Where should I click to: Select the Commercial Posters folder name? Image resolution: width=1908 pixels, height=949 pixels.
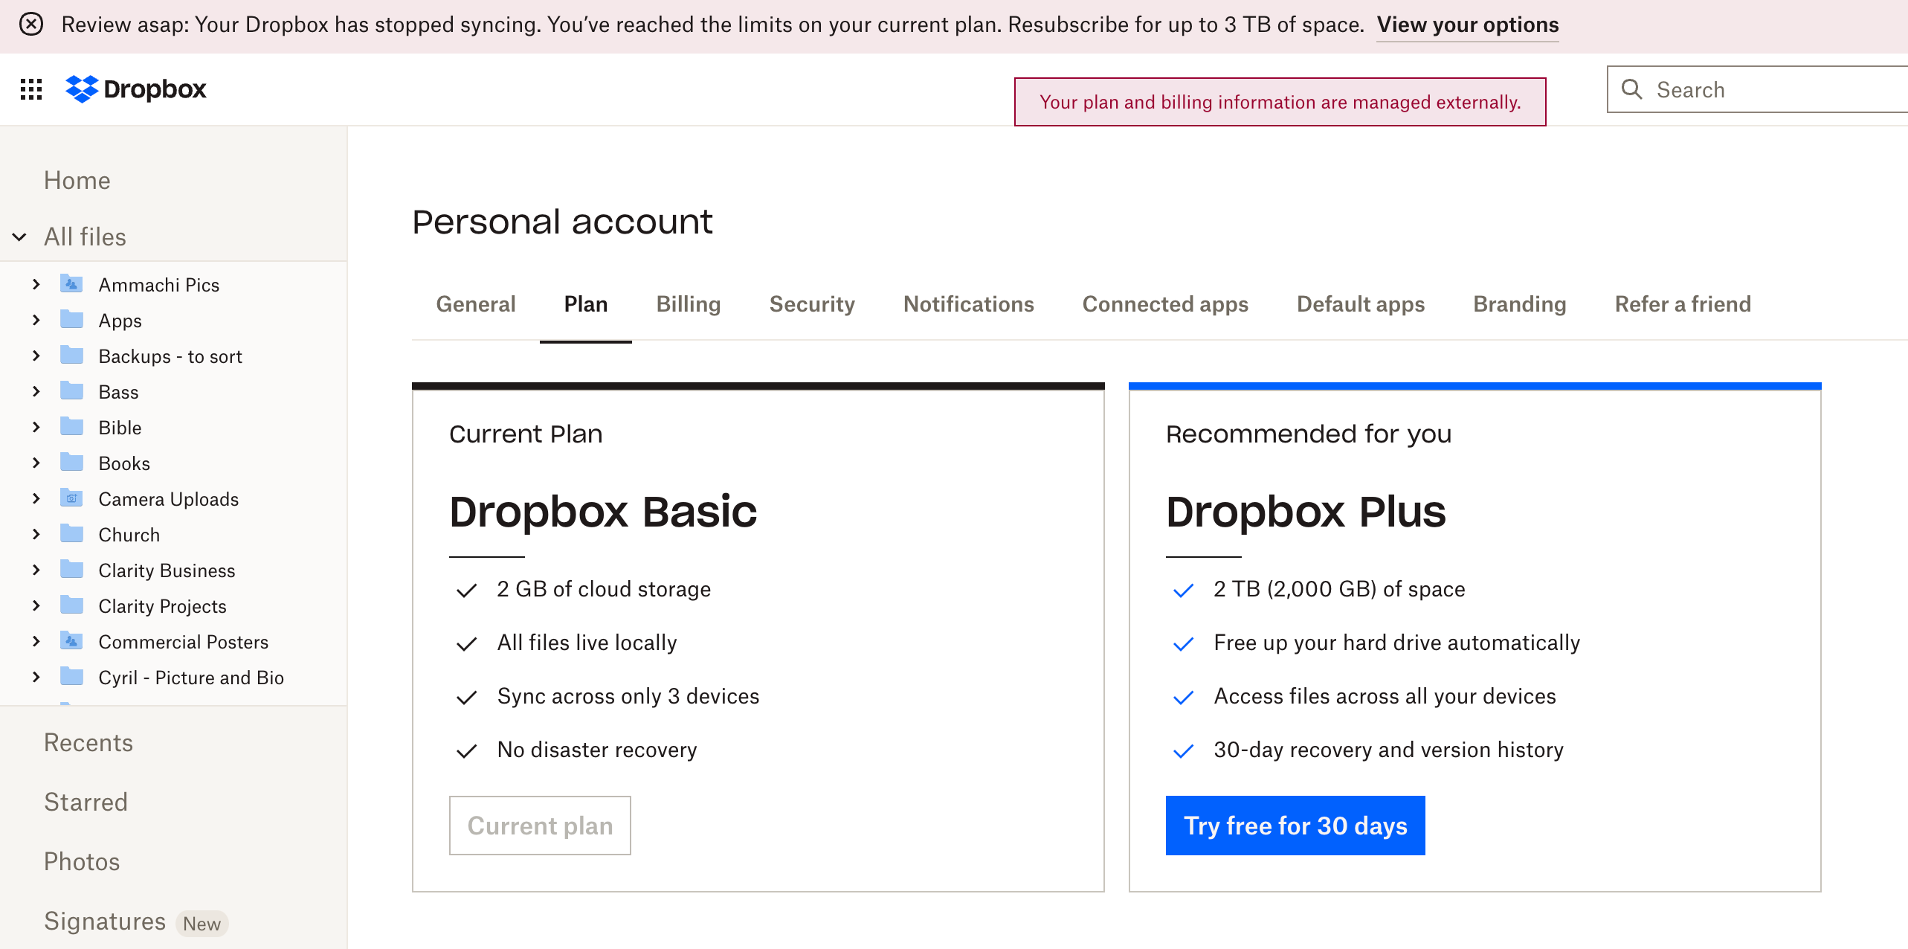[184, 642]
